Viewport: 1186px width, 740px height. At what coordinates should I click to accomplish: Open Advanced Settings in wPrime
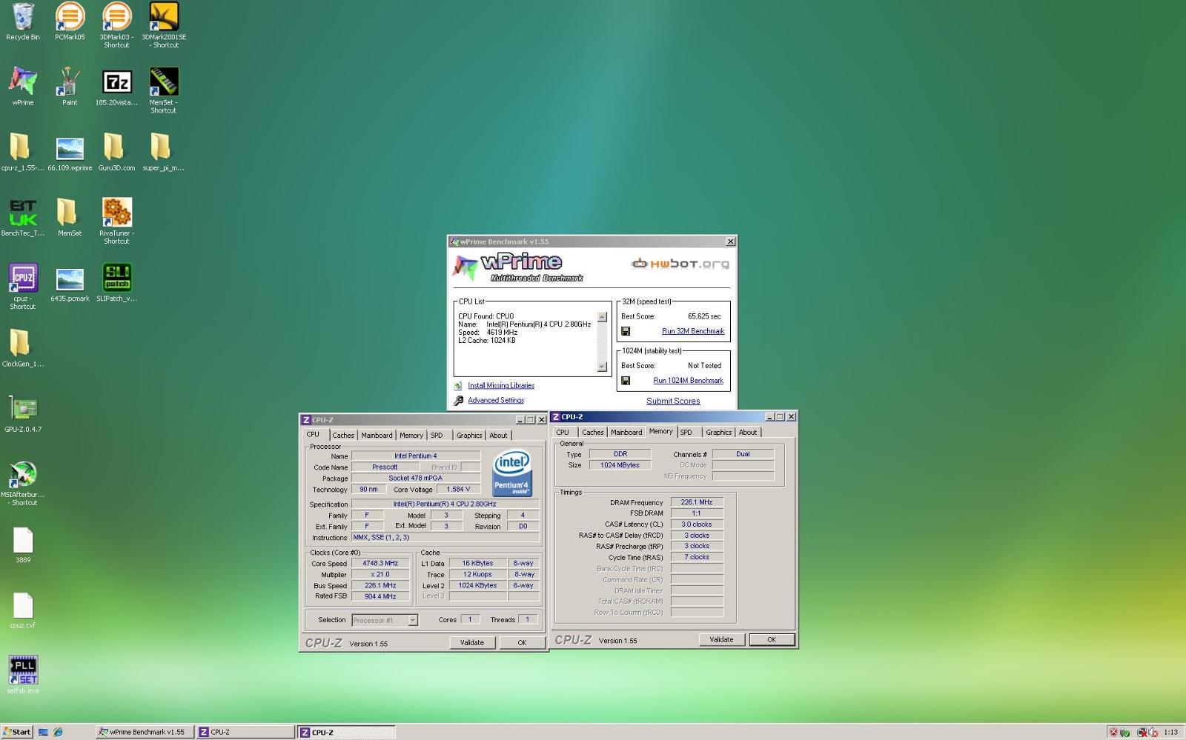496,400
